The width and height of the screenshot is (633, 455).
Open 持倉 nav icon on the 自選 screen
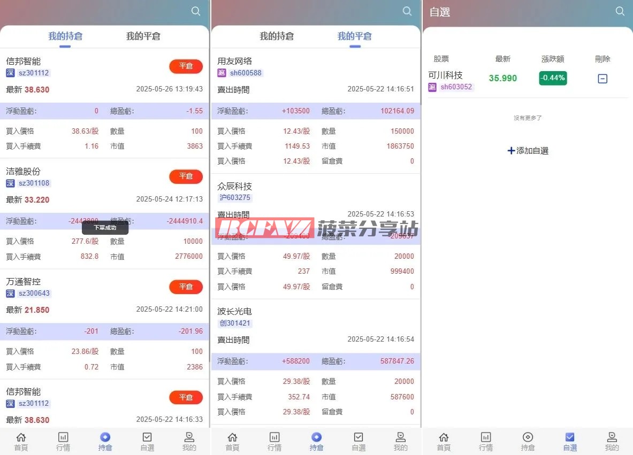528,441
